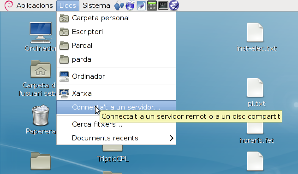298x174 pixels.
Task: Open Xarxa network entry
Action: click(x=116, y=93)
